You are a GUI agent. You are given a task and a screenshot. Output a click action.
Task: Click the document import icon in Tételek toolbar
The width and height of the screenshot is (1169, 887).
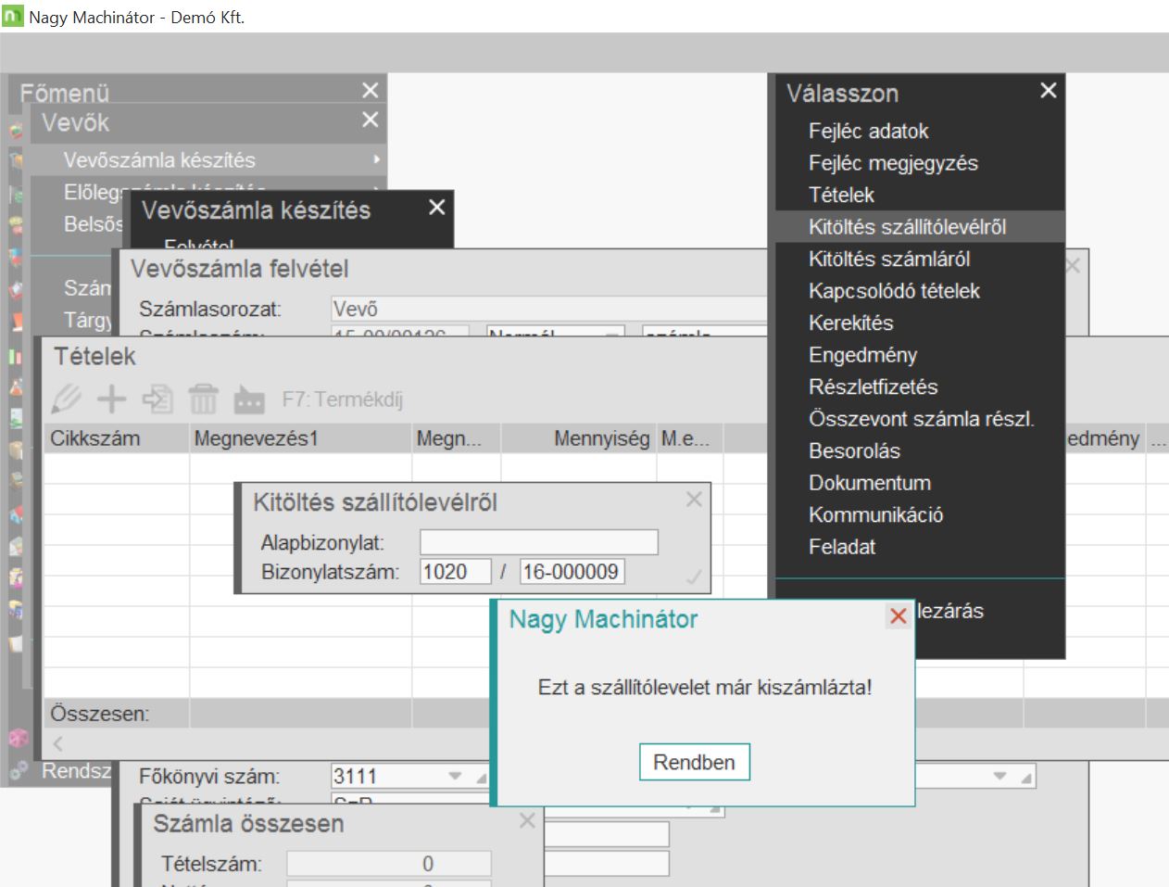[x=157, y=399]
